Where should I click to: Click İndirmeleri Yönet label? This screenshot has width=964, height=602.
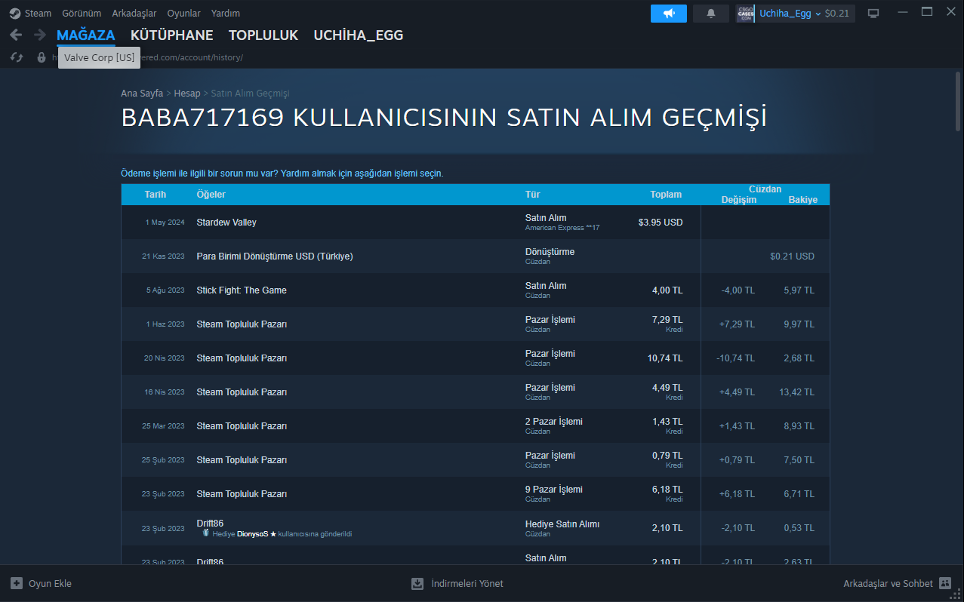click(x=467, y=583)
